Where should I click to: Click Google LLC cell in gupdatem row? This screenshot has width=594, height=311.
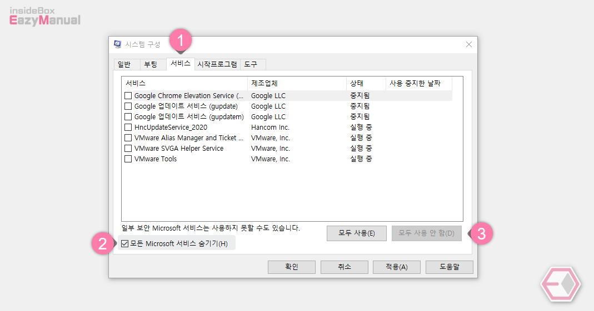tap(268, 117)
